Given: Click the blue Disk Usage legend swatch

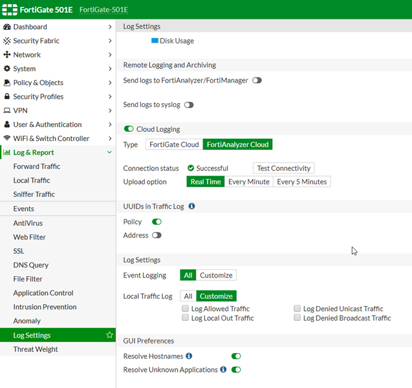Looking at the screenshot, I should (x=155, y=41).
